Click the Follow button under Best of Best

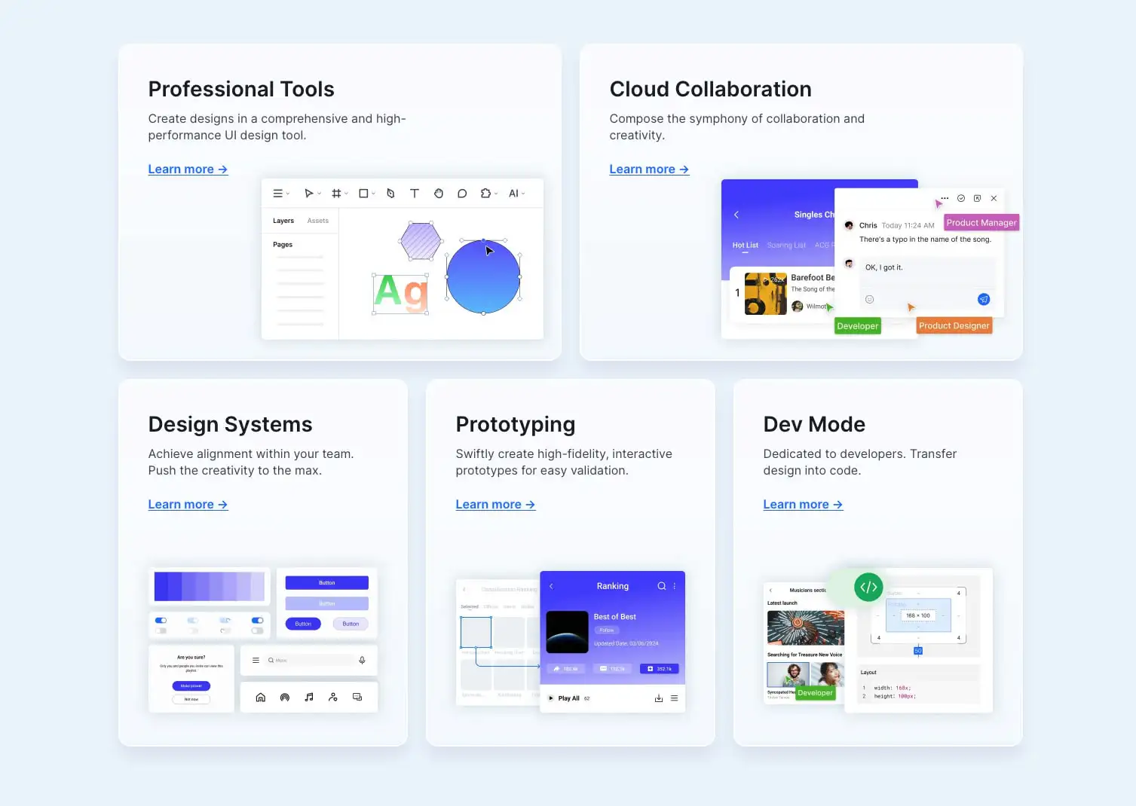[607, 630]
